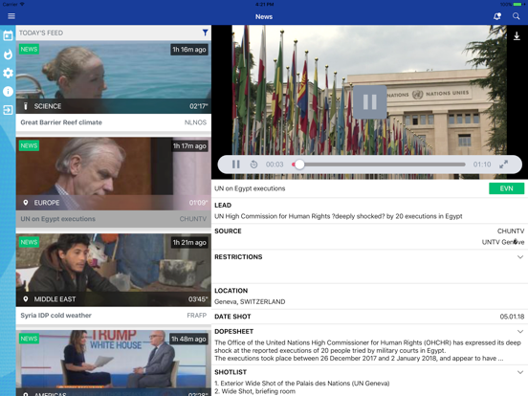Click the TODAY'S FEED heading
The height and width of the screenshot is (396, 528).
click(x=41, y=33)
